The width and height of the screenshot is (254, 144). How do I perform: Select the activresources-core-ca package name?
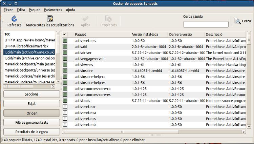point(92,89)
